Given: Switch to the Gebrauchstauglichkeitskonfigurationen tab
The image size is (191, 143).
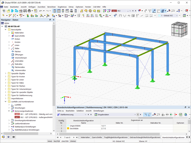Looking at the screenshot, I should pos(145,137).
